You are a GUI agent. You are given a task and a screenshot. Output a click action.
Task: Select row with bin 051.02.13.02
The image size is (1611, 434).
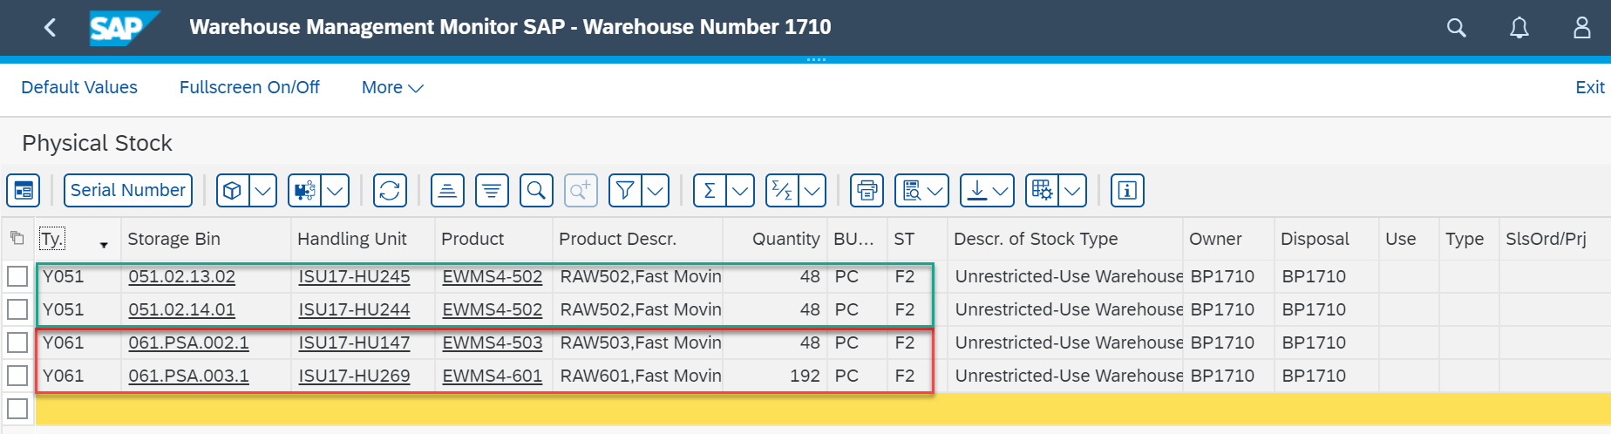pos(17,276)
